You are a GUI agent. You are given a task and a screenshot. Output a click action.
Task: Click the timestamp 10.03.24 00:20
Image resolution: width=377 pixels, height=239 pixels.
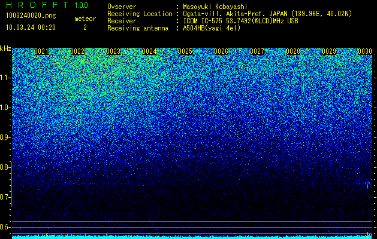pyautogui.click(x=31, y=27)
